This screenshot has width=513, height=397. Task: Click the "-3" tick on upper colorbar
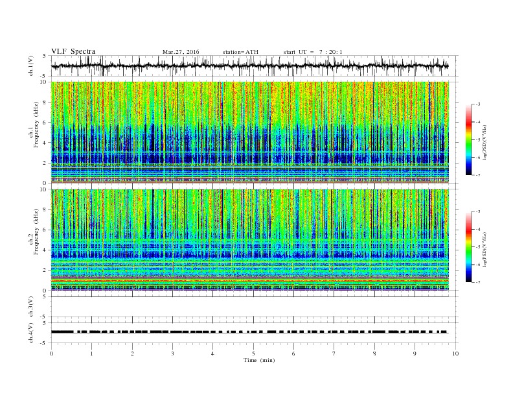pyautogui.click(x=478, y=104)
